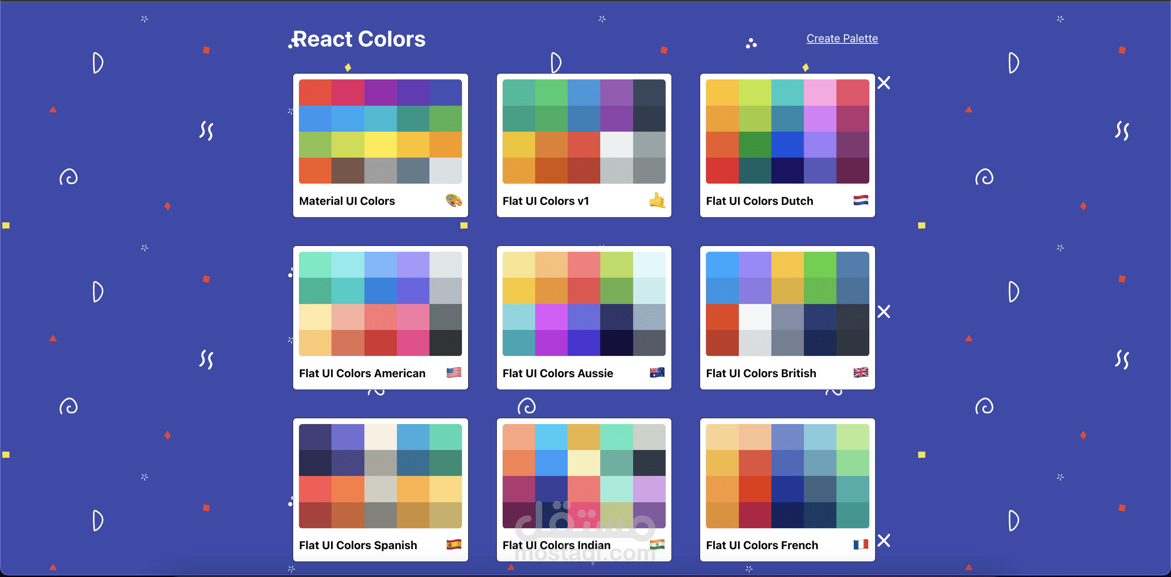
Task: Click the X beside Flat UI Colors Dutch
Action: (x=884, y=83)
